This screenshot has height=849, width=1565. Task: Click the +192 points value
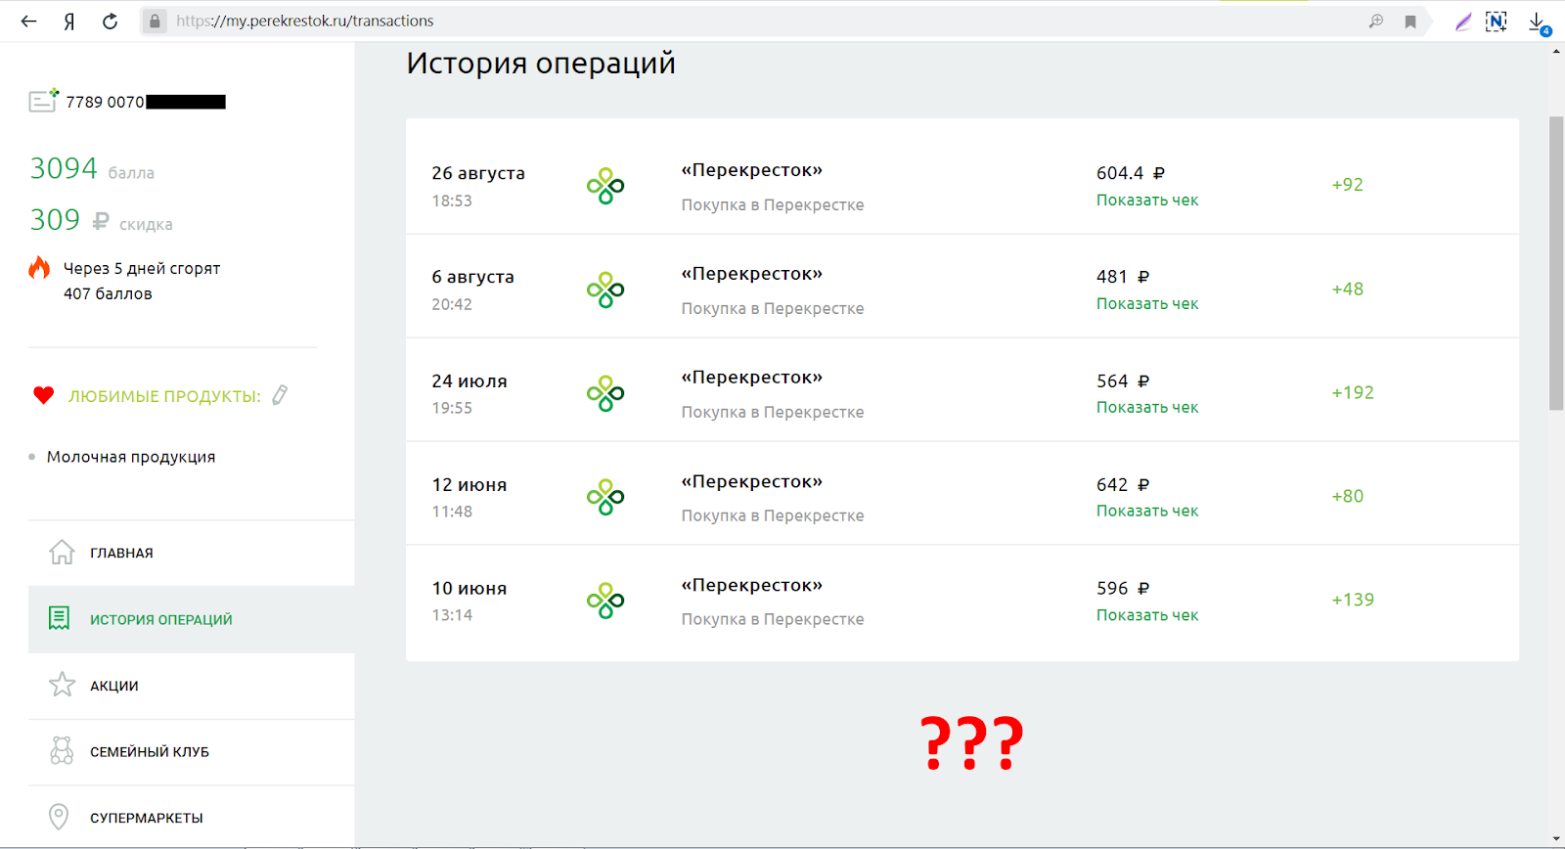(1353, 392)
